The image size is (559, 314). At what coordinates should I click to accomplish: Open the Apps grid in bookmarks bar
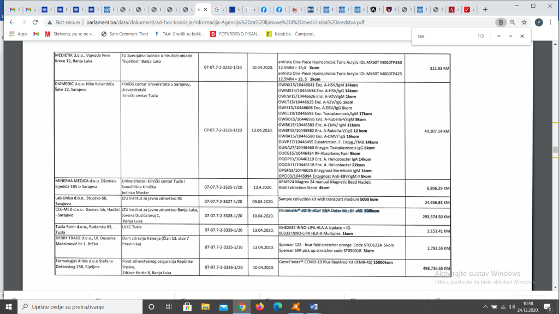[18, 34]
